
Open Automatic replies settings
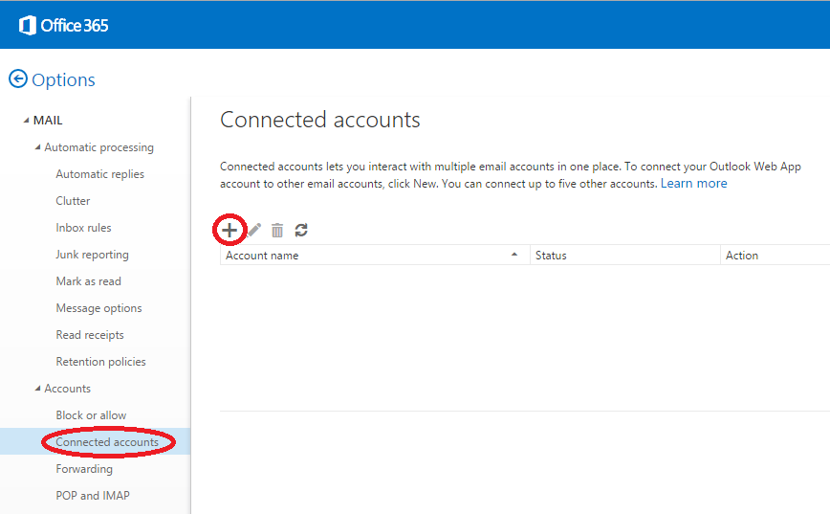100,174
